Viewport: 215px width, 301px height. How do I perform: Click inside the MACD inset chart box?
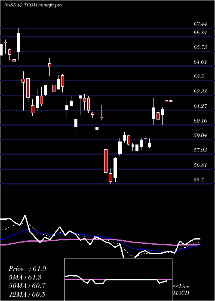[x=118, y=279]
